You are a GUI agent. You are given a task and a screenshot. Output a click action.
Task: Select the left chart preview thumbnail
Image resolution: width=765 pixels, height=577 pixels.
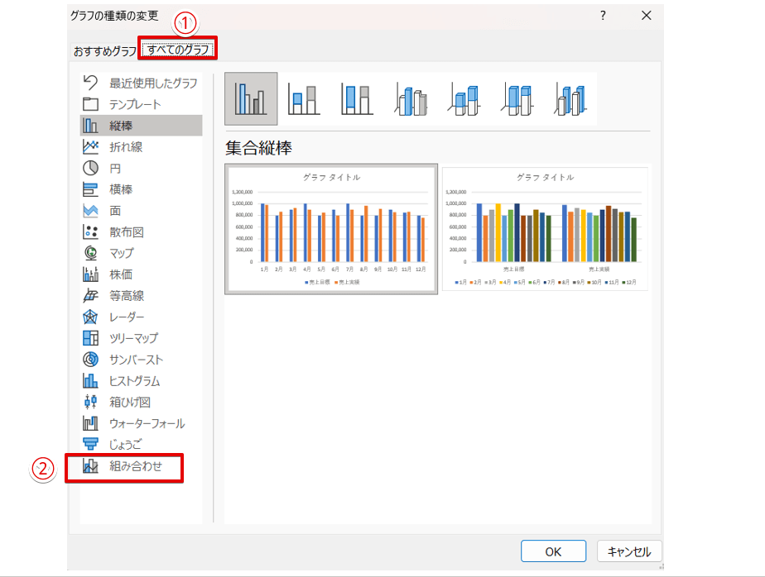coord(331,229)
